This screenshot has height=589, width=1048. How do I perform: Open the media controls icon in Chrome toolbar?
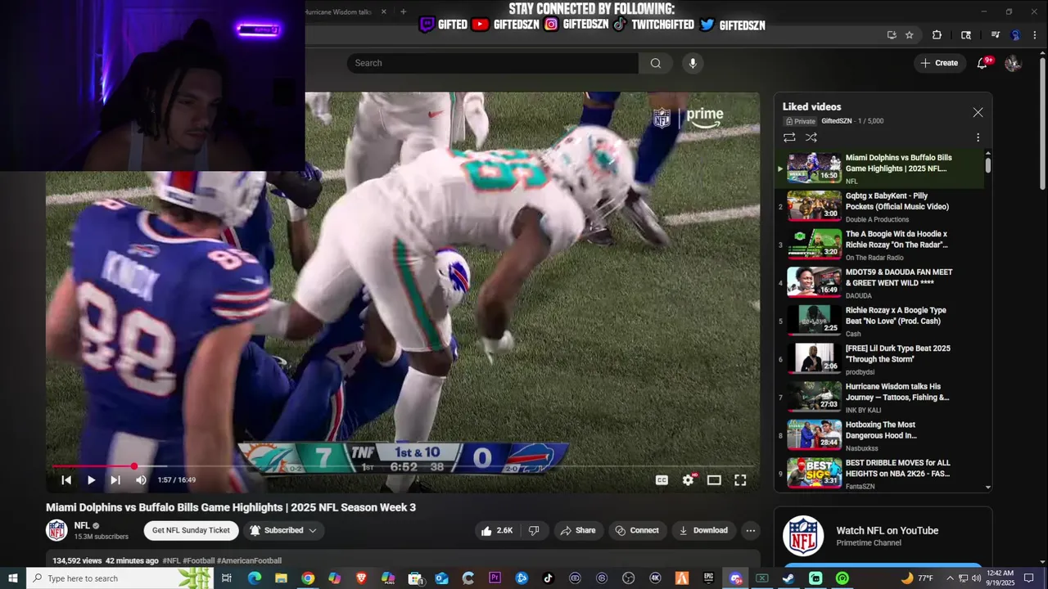[996, 35]
